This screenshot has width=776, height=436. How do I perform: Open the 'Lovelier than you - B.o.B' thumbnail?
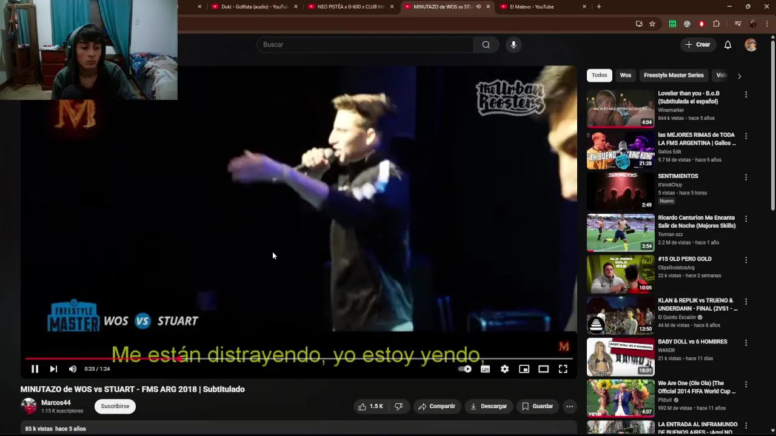coord(621,109)
